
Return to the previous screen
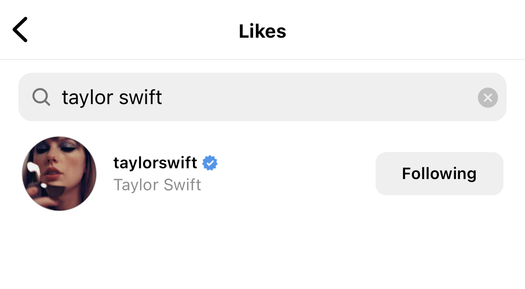(x=20, y=30)
